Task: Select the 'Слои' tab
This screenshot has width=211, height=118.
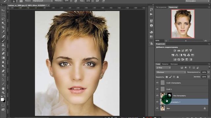Action: 158,64
